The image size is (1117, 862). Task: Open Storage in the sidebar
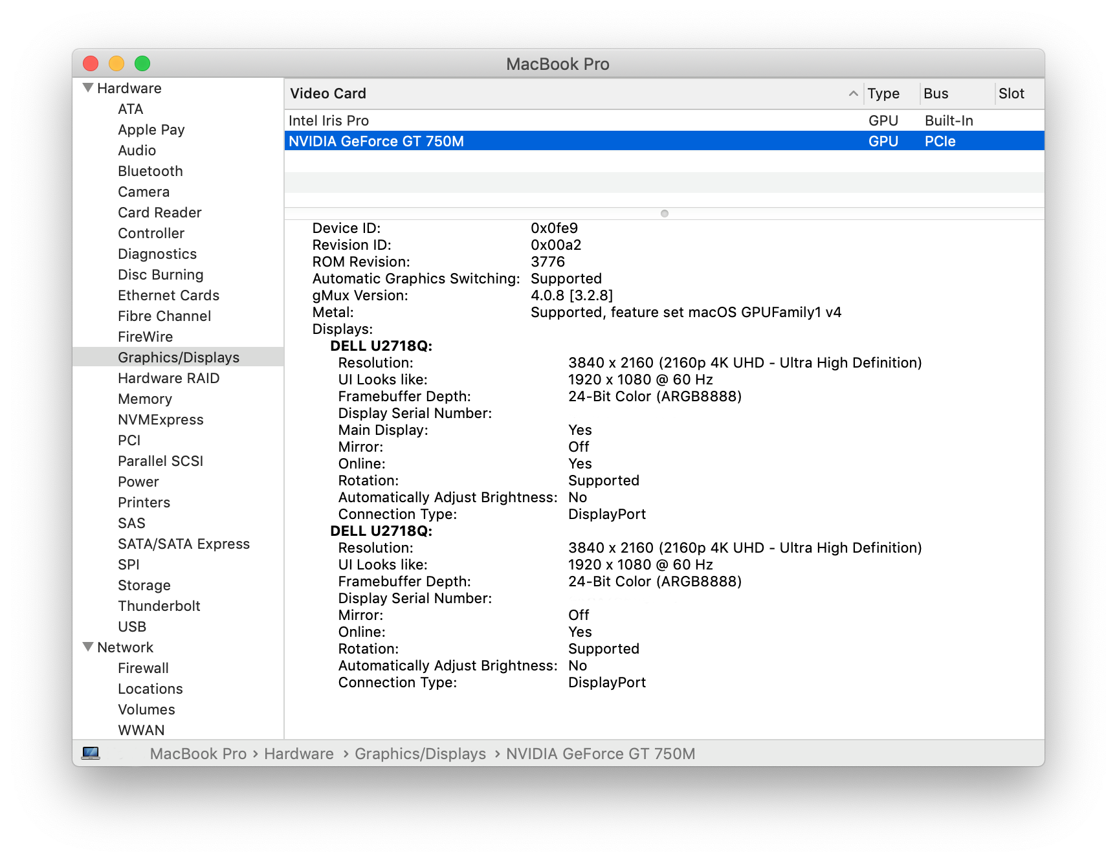pyautogui.click(x=144, y=586)
